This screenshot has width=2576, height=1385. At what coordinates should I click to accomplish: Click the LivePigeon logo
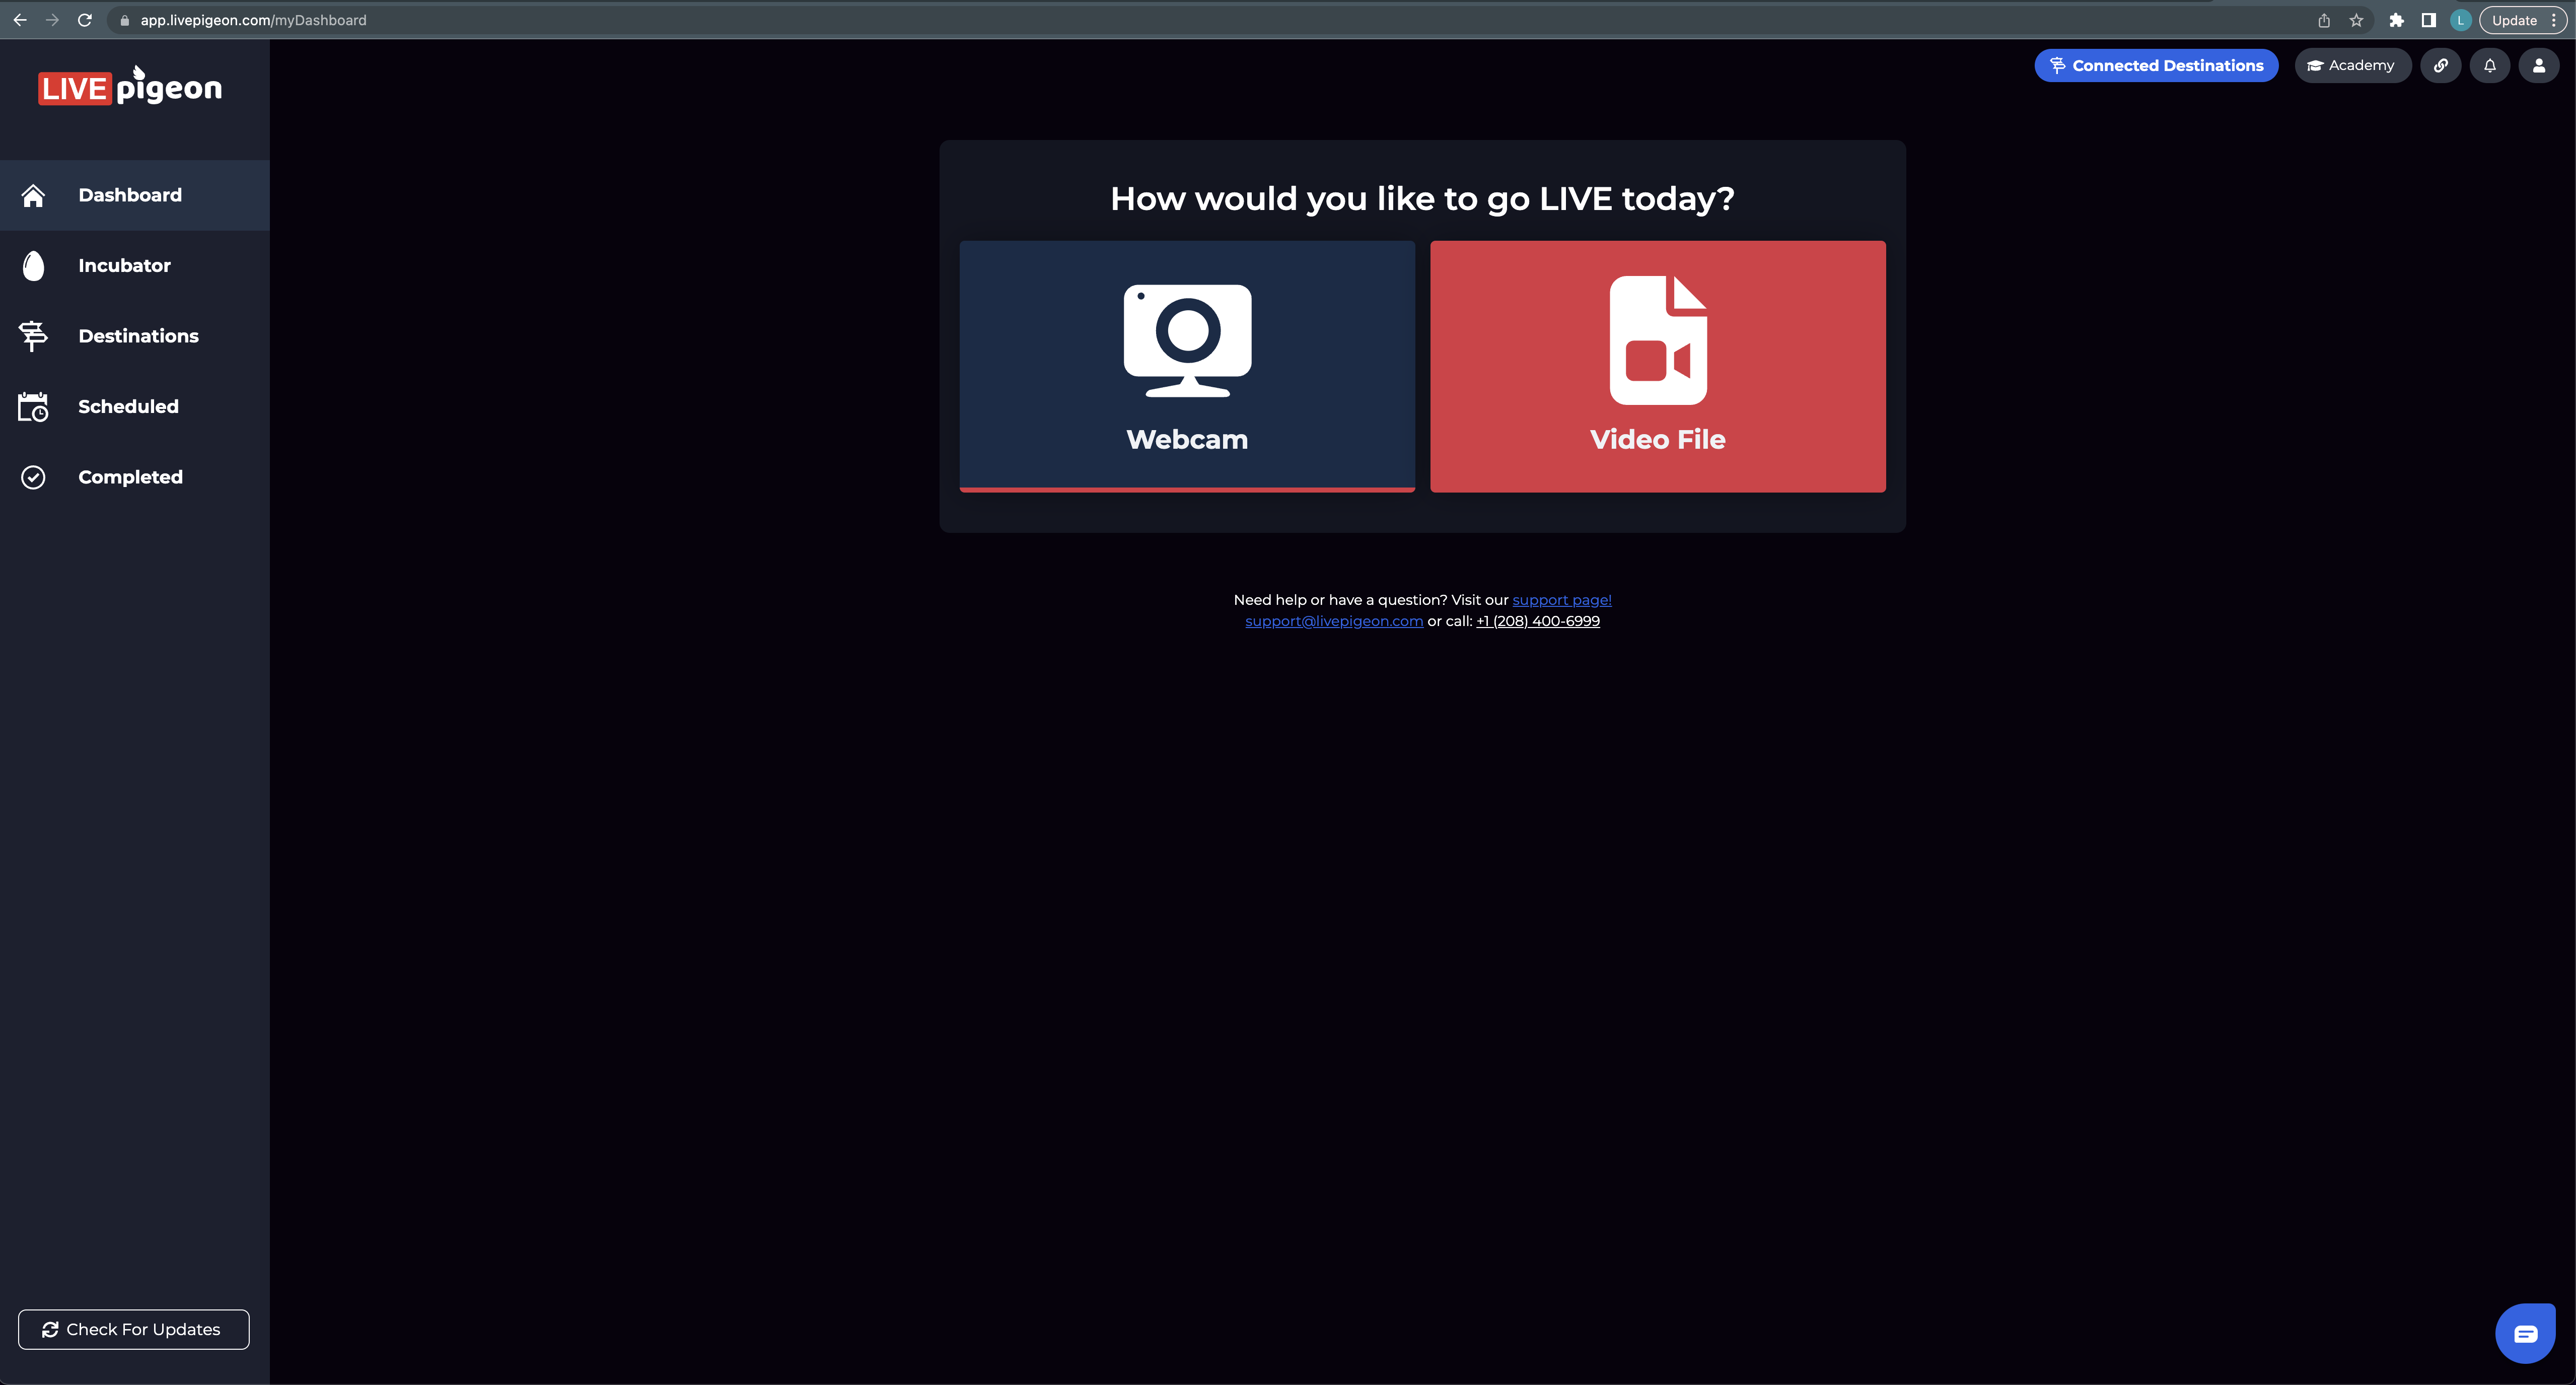(x=130, y=87)
